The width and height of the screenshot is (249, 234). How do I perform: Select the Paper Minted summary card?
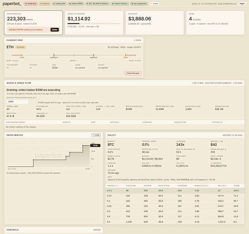[x=33, y=23]
